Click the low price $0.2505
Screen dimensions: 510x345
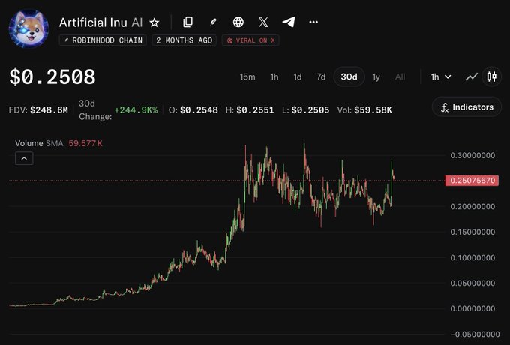(x=310, y=110)
